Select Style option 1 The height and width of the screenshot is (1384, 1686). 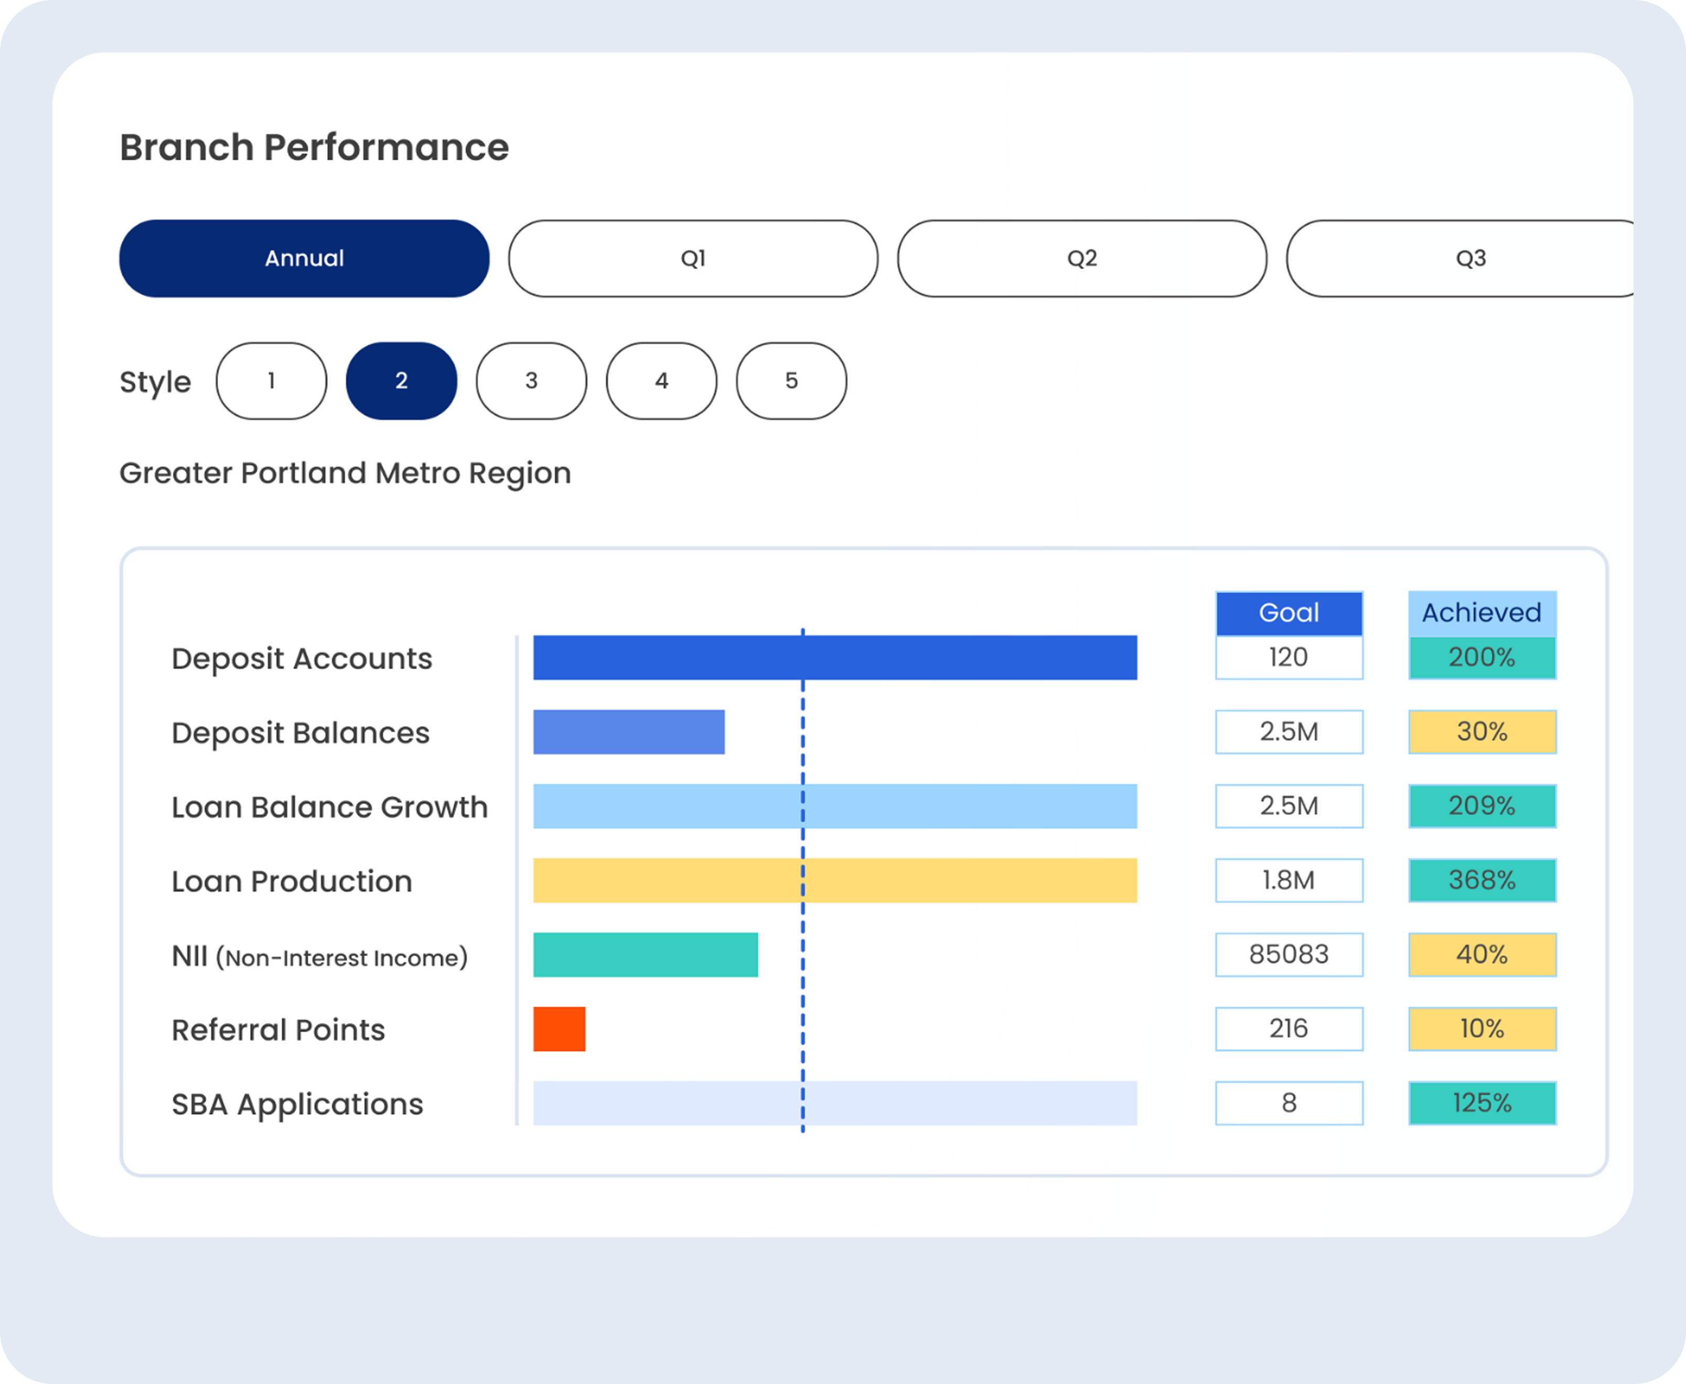click(x=271, y=381)
